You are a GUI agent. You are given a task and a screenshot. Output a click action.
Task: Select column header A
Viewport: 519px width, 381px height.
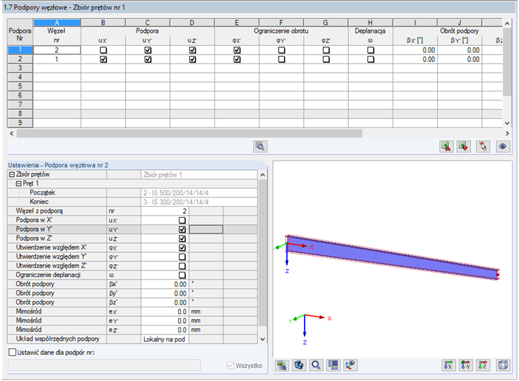[57, 23]
